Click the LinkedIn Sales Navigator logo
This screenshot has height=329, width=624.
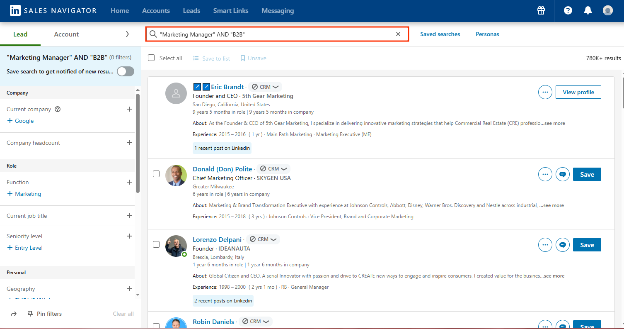(53, 11)
